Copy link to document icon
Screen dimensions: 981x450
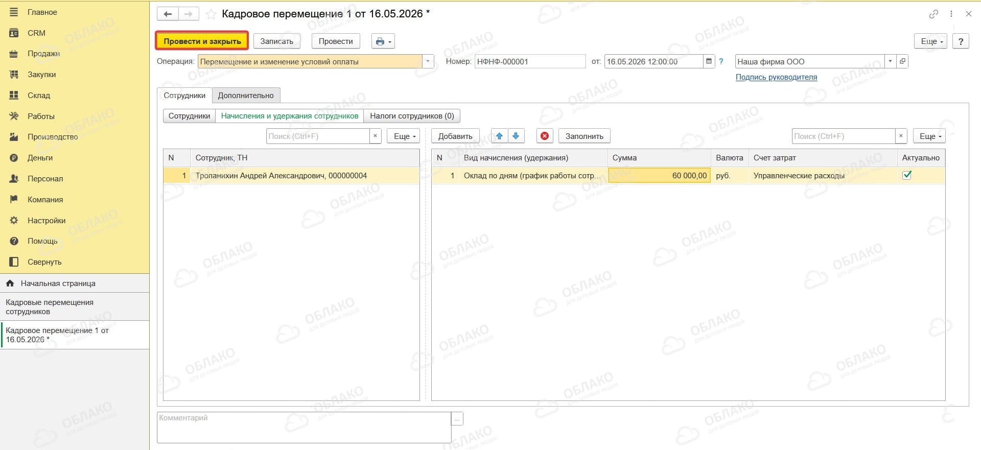click(x=933, y=14)
